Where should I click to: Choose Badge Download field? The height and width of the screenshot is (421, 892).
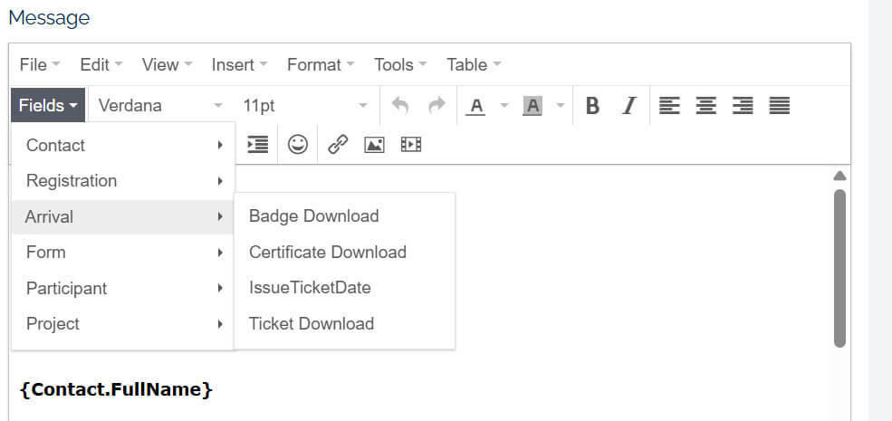coord(344,216)
